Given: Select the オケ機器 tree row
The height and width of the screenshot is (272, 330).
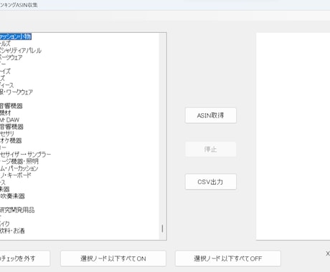Looking at the screenshot, I should 11,140.
